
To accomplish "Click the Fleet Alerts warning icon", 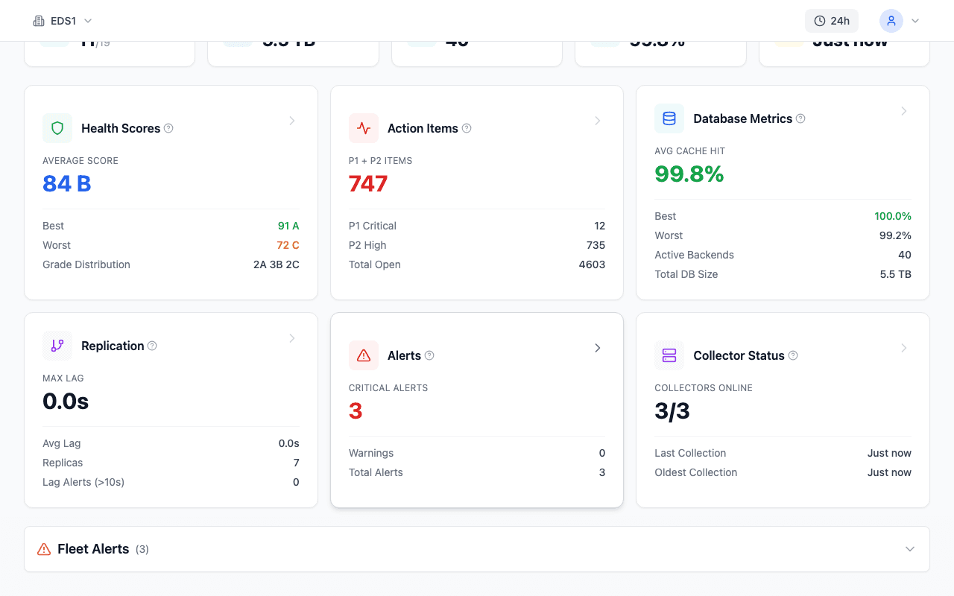I will coord(44,549).
